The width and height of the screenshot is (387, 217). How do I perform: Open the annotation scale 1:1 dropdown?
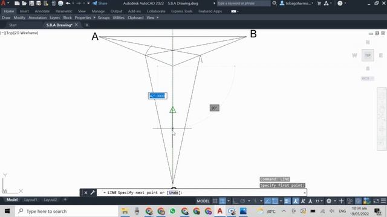point(319,201)
